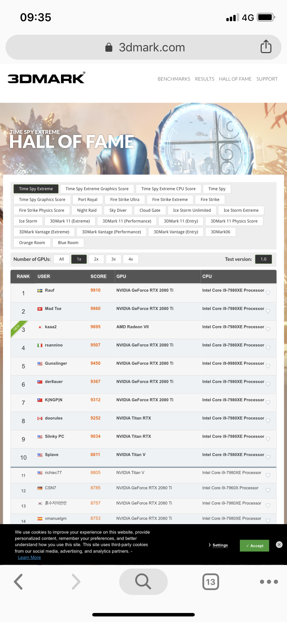This screenshot has width=287, height=622.
Task: Click AMD Radeon VII GPU text
Action: (x=132, y=327)
